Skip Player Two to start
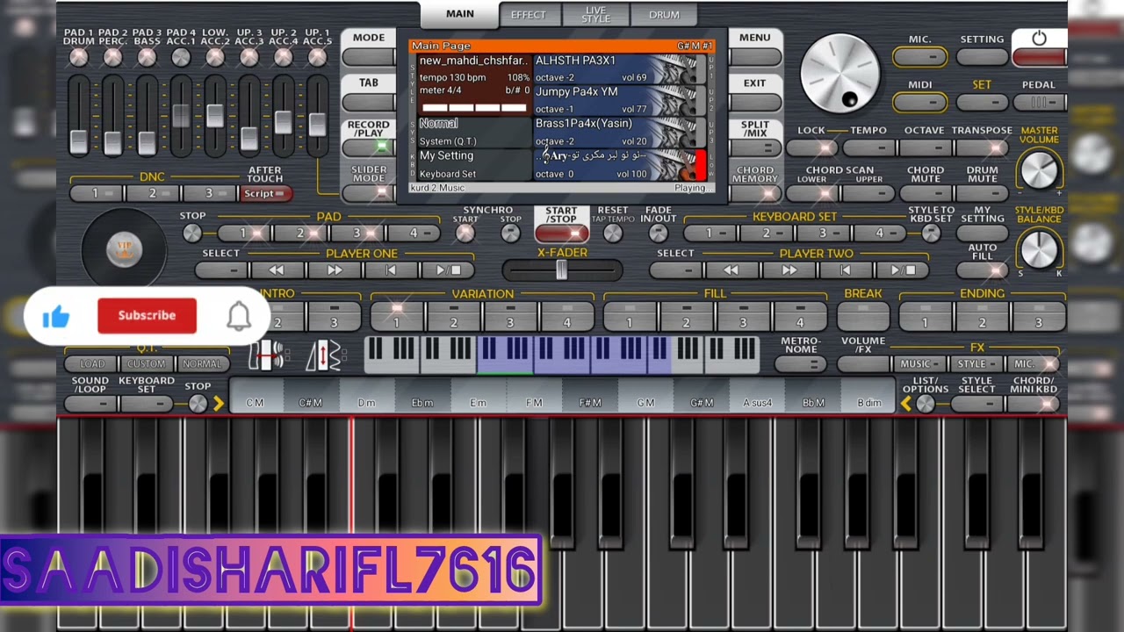 click(x=845, y=270)
